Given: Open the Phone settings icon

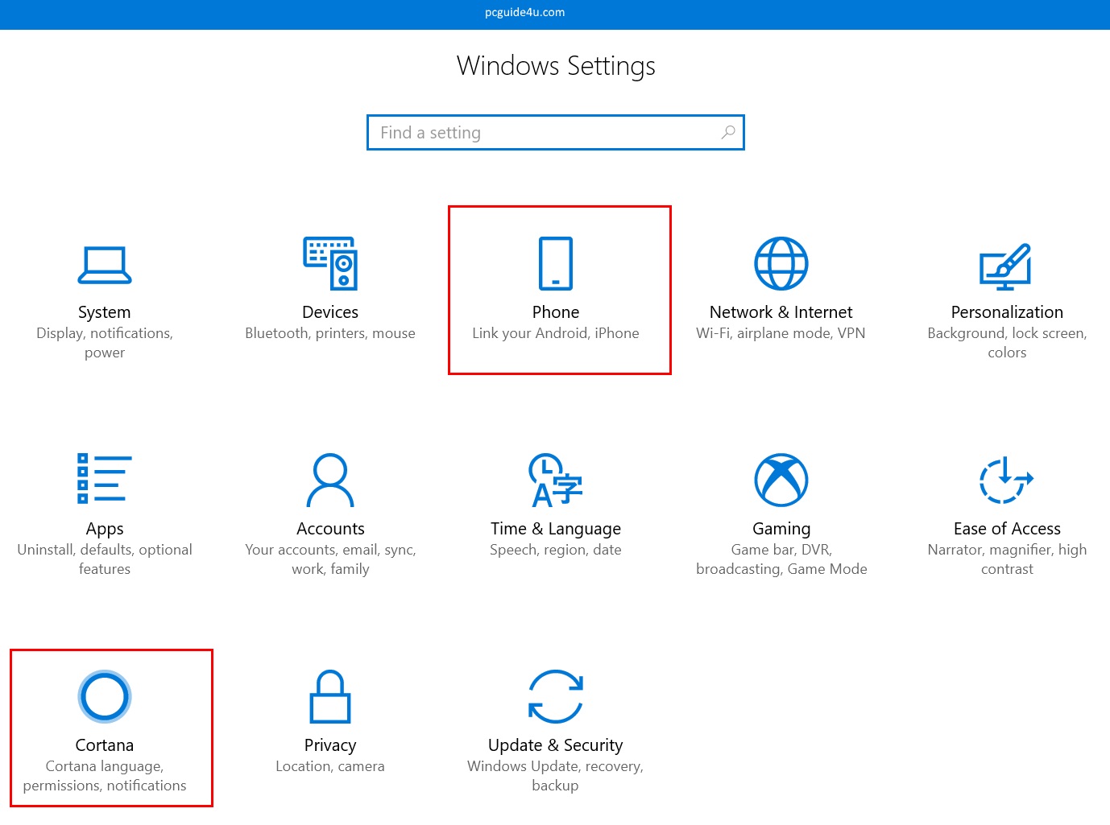Looking at the screenshot, I should click(556, 263).
